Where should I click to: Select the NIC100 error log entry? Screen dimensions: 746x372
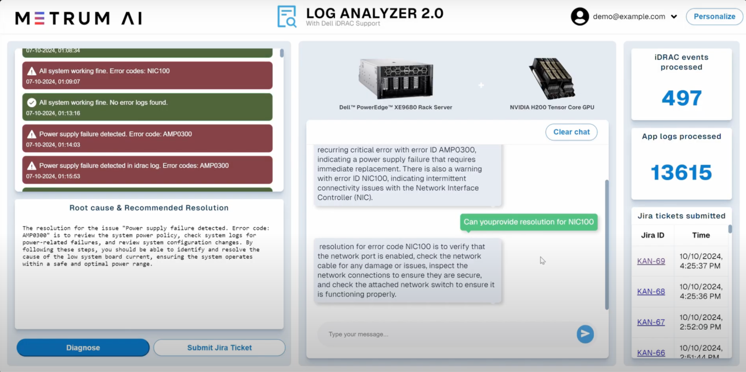click(147, 75)
